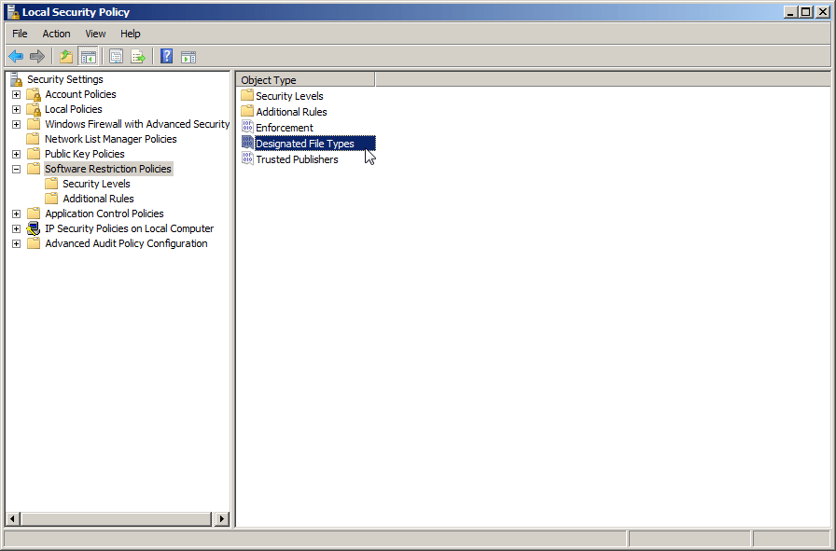836x551 pixels.
Task: Expand Local Policies node
Action: [x=17, y=110]
